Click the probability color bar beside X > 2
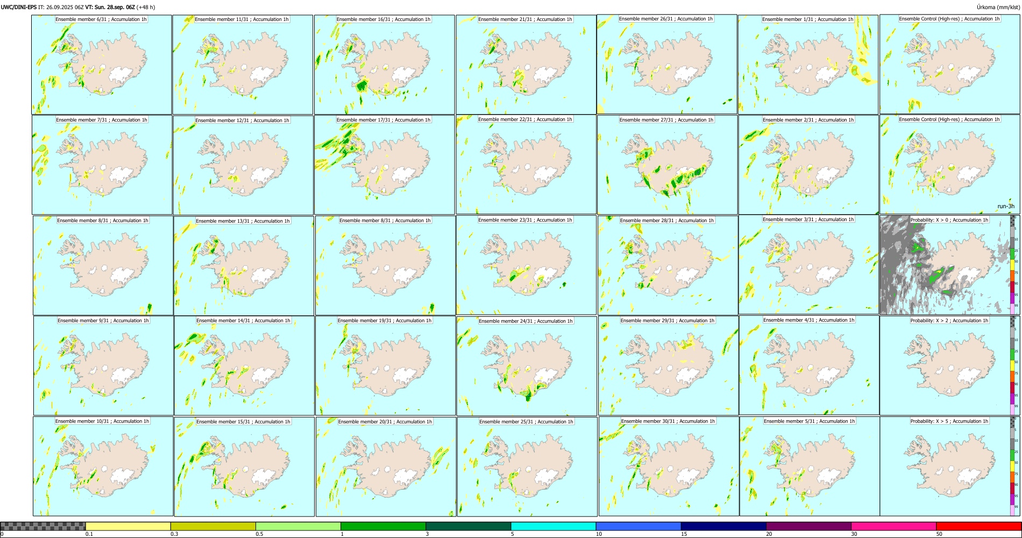The height and width of the screenshot is (538, 1022). (x=1013, y=365)
